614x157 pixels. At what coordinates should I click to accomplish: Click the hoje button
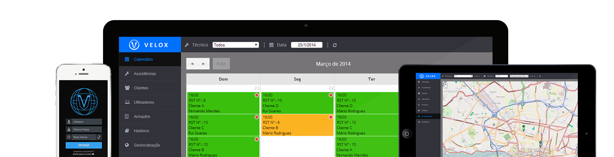coord(221,64)
